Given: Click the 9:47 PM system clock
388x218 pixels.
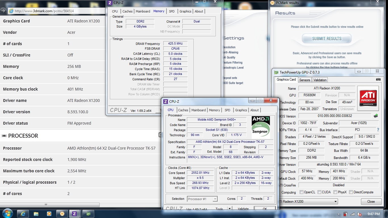Looking at the screenshot, I should (x=373, y=214).
